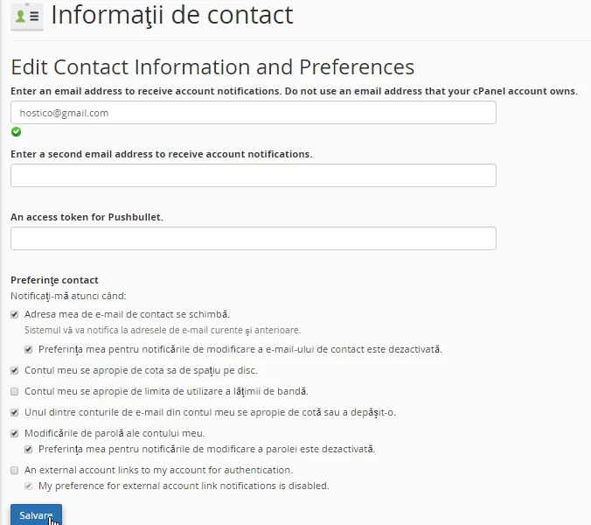Uncheck the account password change notification checkbox

point(15,433)
